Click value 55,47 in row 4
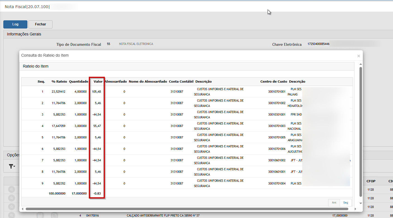The image size is (393, 218). (x=97, y=126)
